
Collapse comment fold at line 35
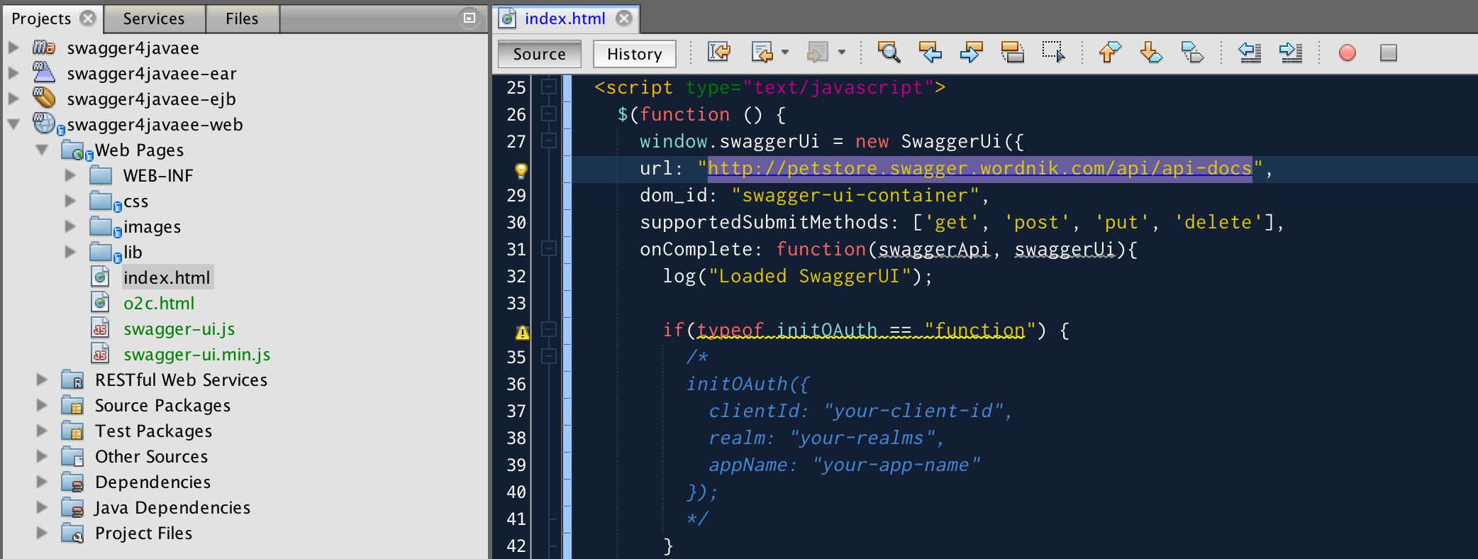pos(548,356)
